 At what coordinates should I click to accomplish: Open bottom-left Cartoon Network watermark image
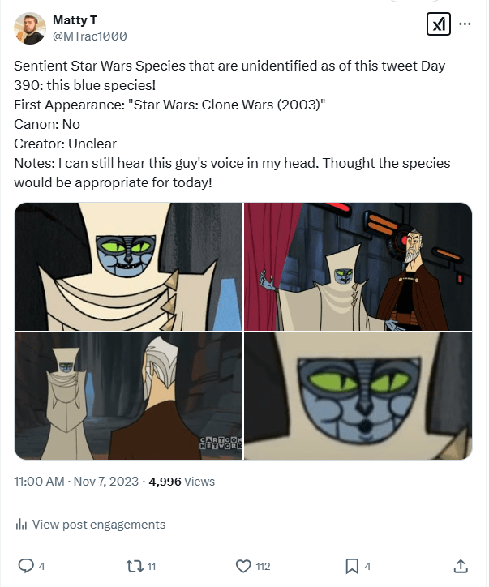(x=128, y=396)
